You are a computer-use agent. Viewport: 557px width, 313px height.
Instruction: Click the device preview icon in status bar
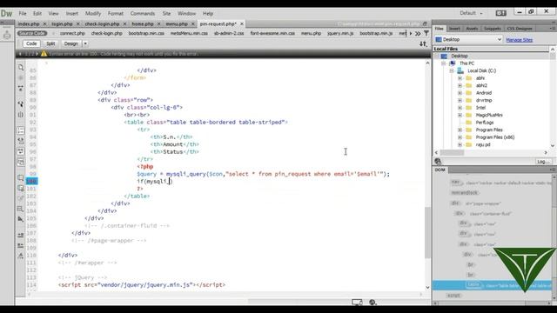pos(357,303)
